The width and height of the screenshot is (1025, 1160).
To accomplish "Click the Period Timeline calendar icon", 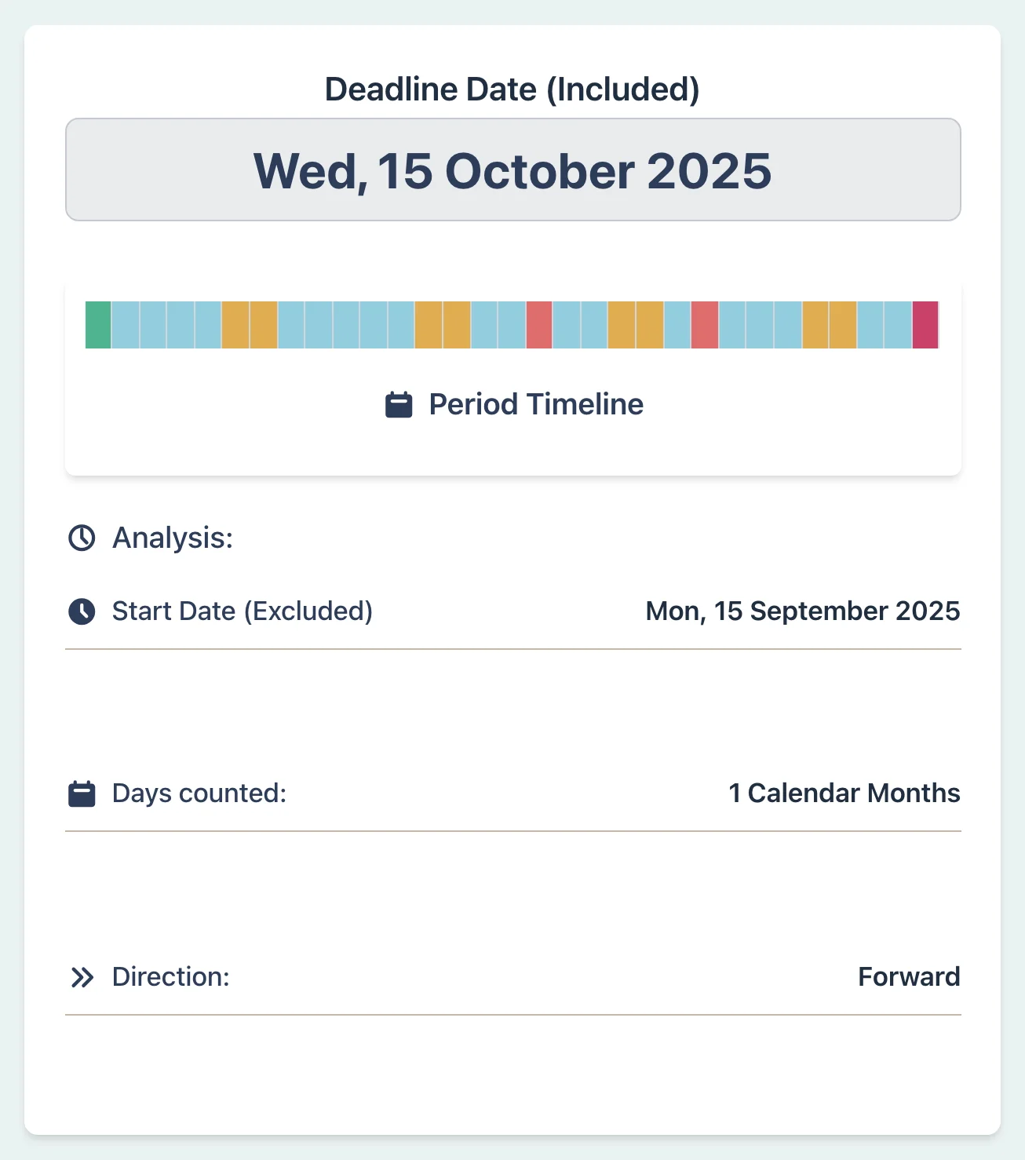I will pos(399,403).
